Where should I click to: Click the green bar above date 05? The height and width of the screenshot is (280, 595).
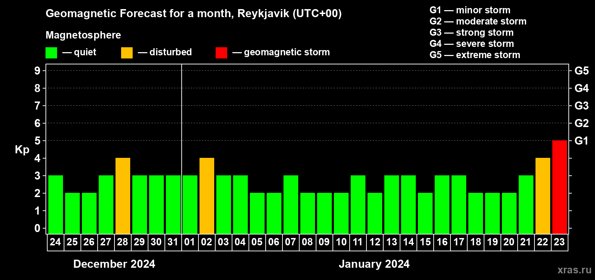(257, 213)
